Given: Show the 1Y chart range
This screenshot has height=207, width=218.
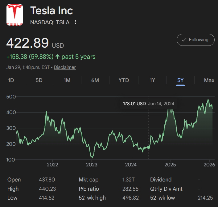Looking at the screenshot, I should click(x=152, y=80).
